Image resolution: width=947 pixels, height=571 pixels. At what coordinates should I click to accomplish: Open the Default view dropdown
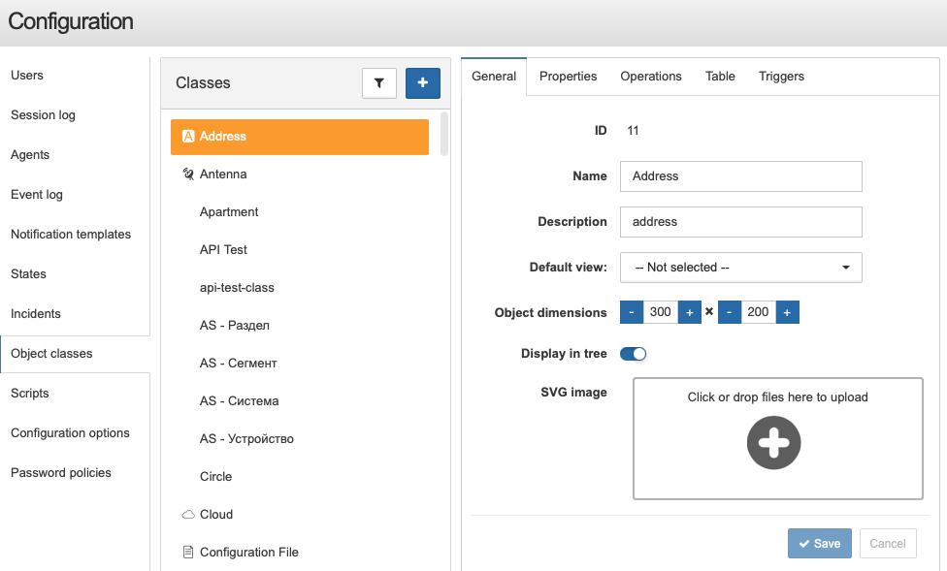coord(741,268)
